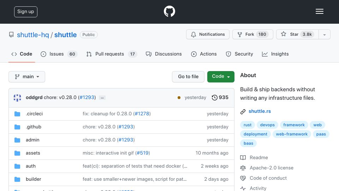
Task: Select the rust topic tag
Action: (x=247, y=125)
